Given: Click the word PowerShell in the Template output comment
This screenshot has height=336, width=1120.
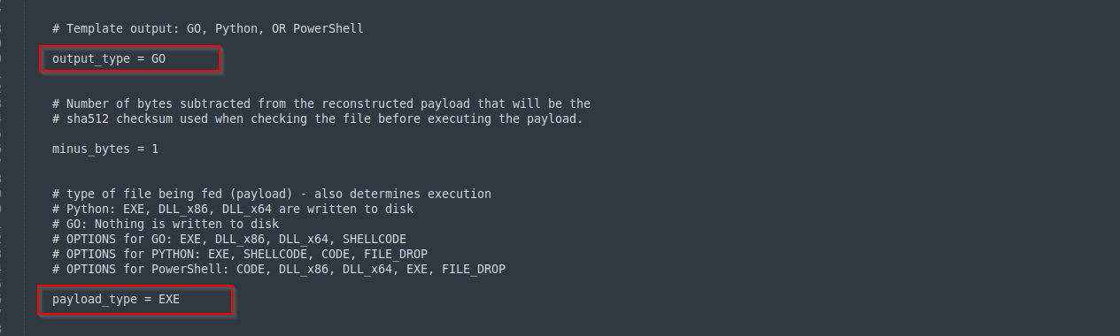Looking at the screenshot, I should tap(328, 28).
